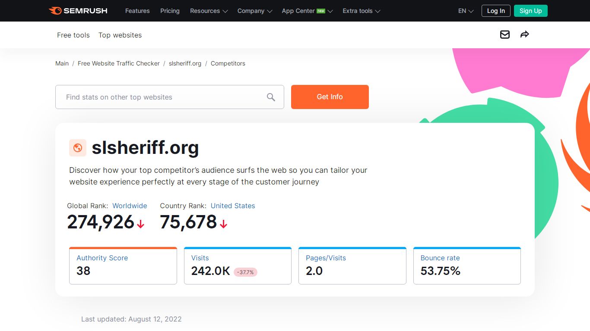Click the -37.7% visits change badge

pyautogui.click(x=245, y=272)
